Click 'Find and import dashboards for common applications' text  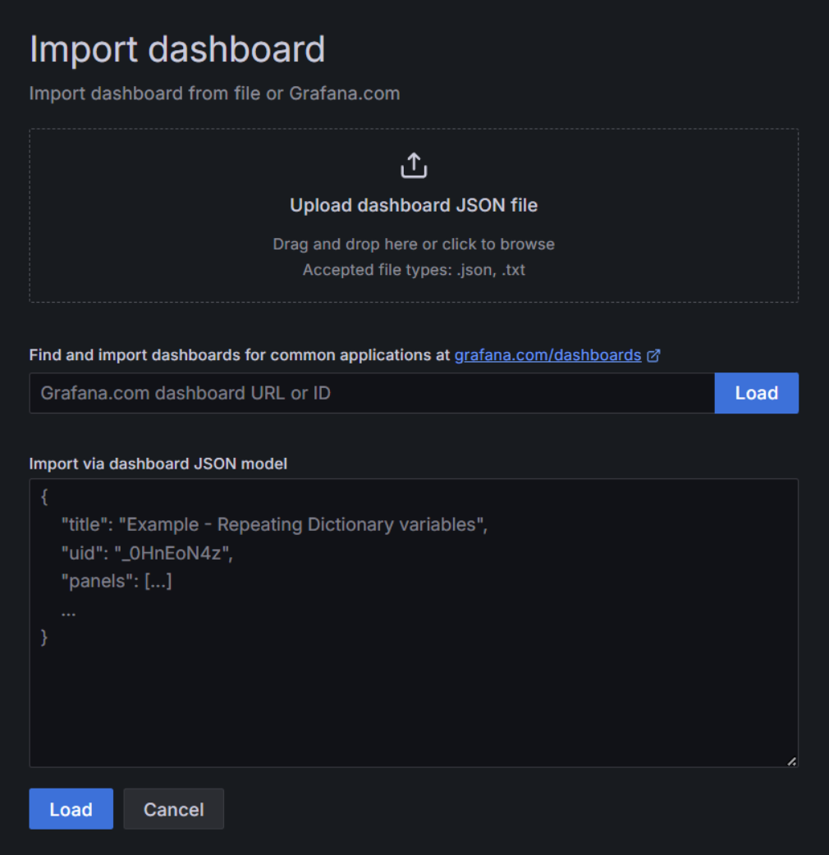(231, 355)
